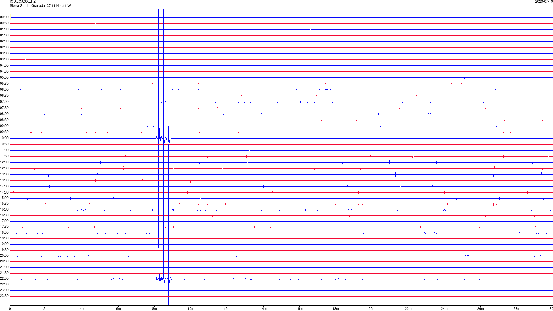Click the small spike on 07:30 trace near 6m
553x311 pixels.
tap(121, 108)
